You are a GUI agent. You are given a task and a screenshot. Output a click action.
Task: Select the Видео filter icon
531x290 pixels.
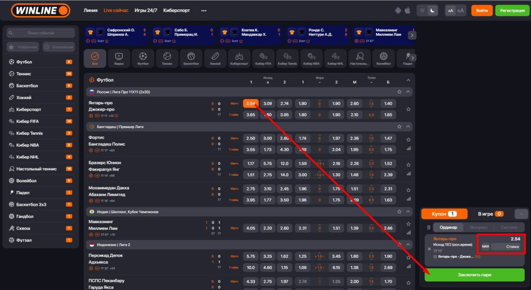(119, 58)
